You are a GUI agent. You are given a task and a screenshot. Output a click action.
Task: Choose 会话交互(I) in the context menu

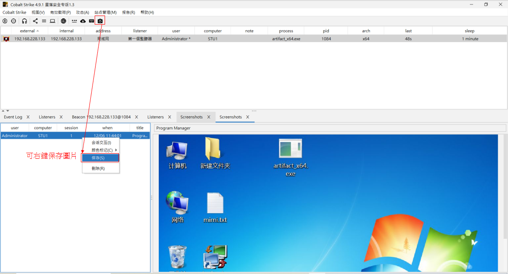click(101, 143)
